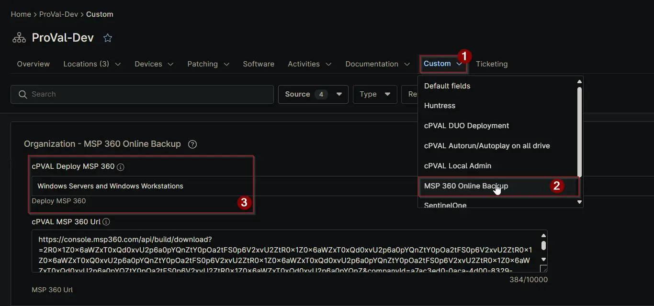Screen dimensions: 654x306
Task: Switch to the Ticketing tab
Action: 492,64
